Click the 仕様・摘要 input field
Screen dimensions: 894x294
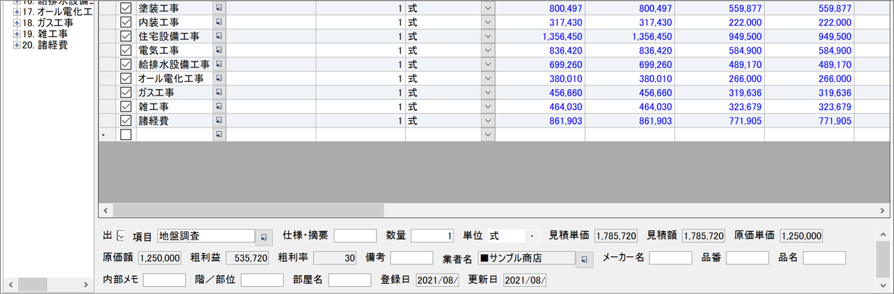point(355,236)
